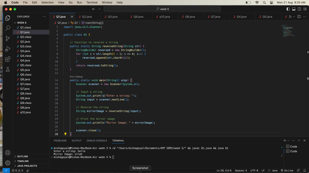Click the quick-fix lightbulb on line 28
The height and width of the screenshot is (173, 309).
coord(65,134)
